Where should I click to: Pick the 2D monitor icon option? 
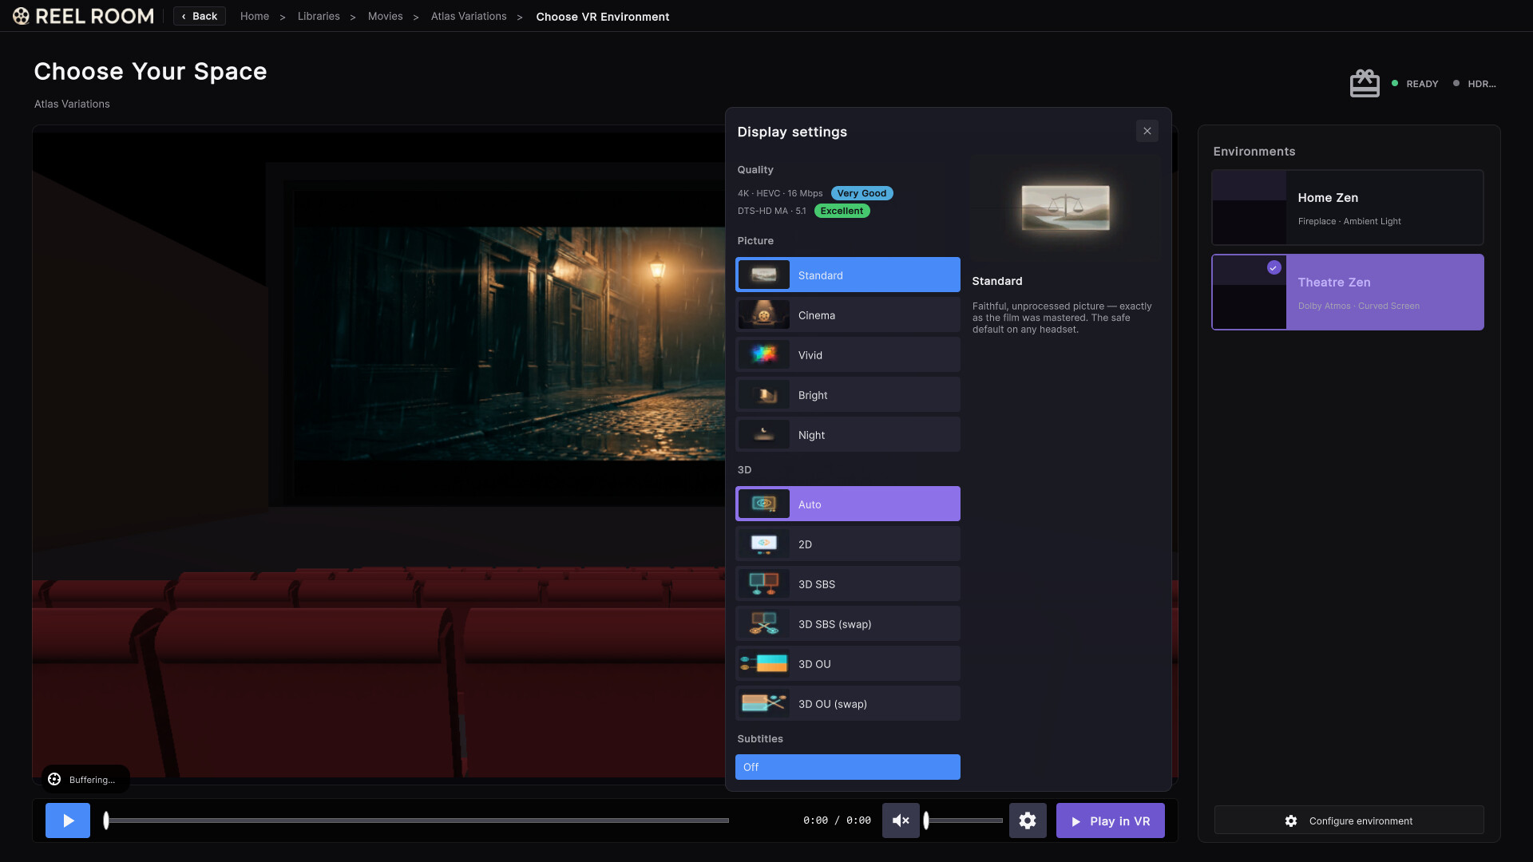(764, 544)
